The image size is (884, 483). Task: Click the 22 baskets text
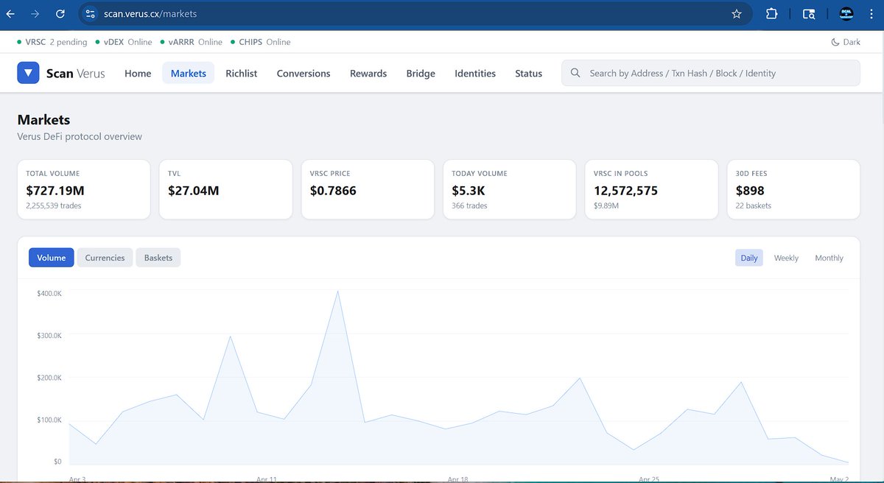pyautogui.click(x=754, y=205)
